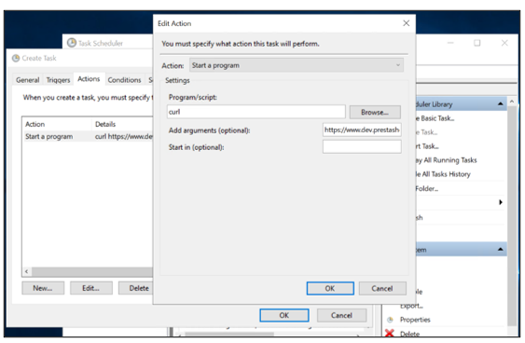Focus the Start in optional field
This screenshot has height=343, width=525.
pos(362,146)
